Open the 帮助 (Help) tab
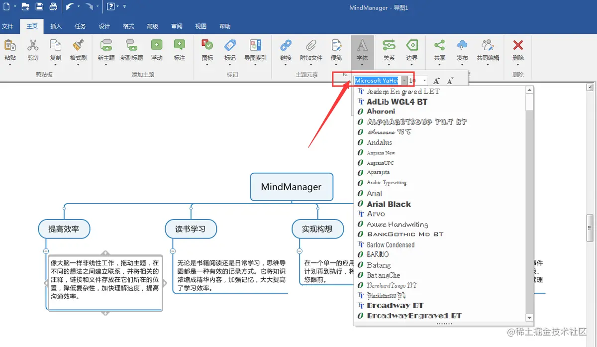597x347 pixels. [x=225, y=26]
